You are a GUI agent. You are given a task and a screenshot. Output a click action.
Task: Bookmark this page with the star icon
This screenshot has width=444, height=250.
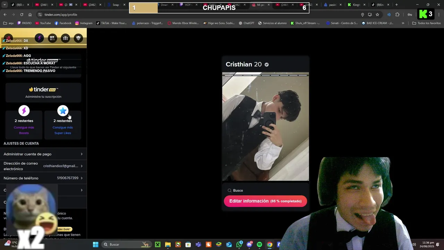click(x=377, y=15)
